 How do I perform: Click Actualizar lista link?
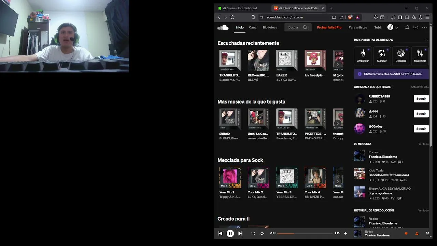(420, 87)
